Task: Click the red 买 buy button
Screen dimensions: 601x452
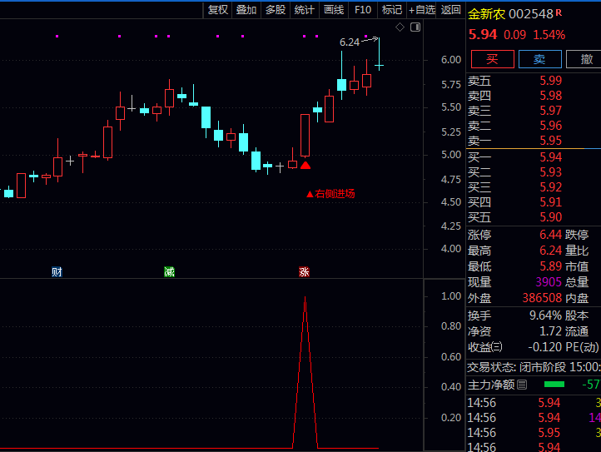Action: (493, 59)
